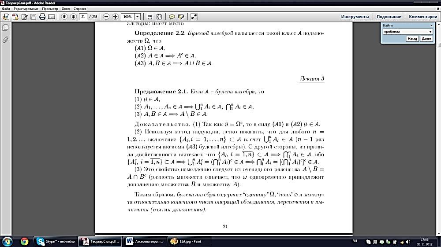Click the Определение 2.2 heading text
This screenshot has height=247, width=441.
point(160,33)
